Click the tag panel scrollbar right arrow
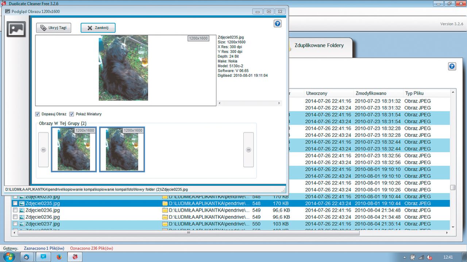This screenshot has width=467, height=262. click(x=279, y=103)
